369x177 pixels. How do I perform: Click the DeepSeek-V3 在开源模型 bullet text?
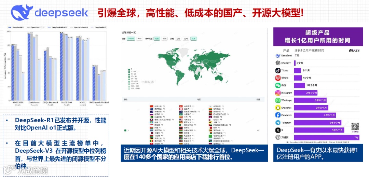click(61, 155)
